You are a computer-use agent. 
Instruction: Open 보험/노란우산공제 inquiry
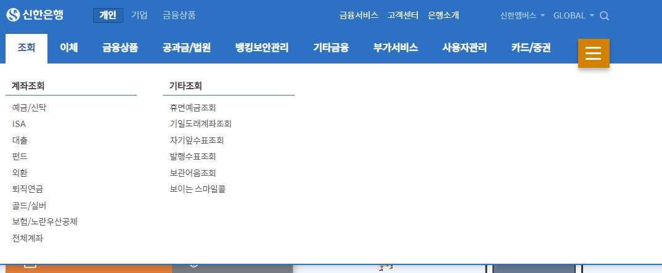point(45,221)
